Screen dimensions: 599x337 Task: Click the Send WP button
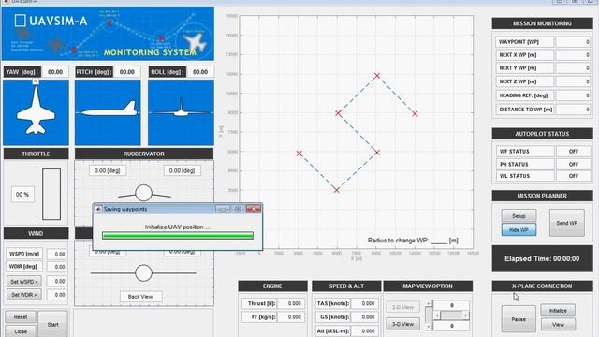tap(566, 223)
